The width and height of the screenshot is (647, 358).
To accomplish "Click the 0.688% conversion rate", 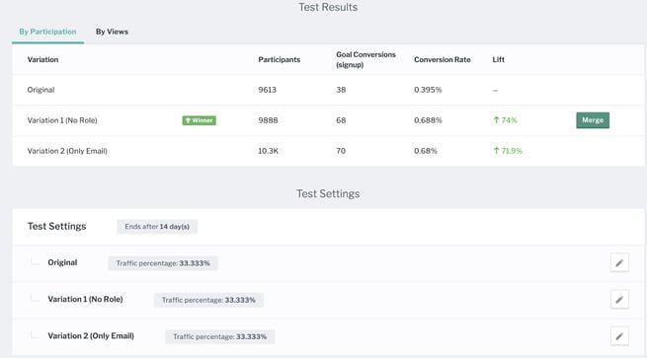I will tap(428, 120).
